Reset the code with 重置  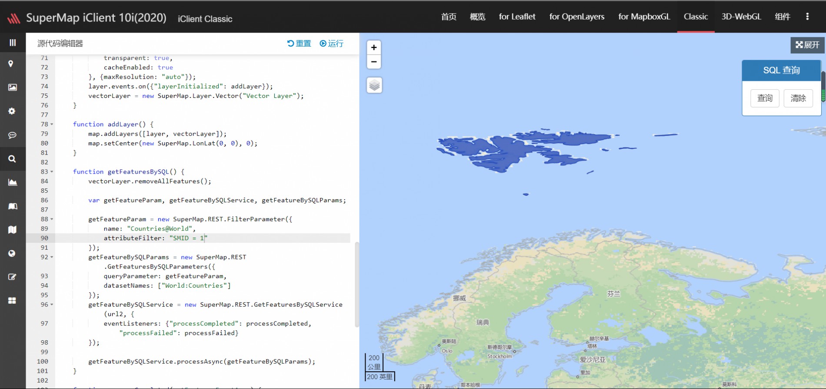coord(299,44)
